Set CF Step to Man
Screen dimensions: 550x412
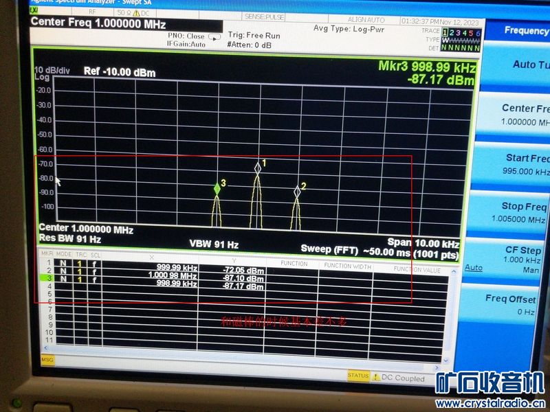(531, 270)
